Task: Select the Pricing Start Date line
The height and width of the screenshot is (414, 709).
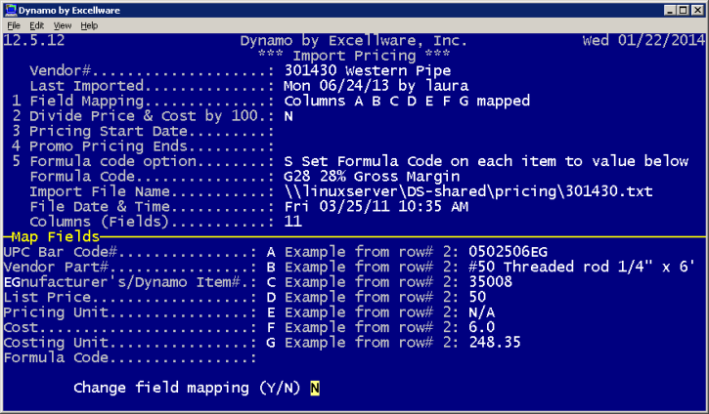Action: pos(143,132)
